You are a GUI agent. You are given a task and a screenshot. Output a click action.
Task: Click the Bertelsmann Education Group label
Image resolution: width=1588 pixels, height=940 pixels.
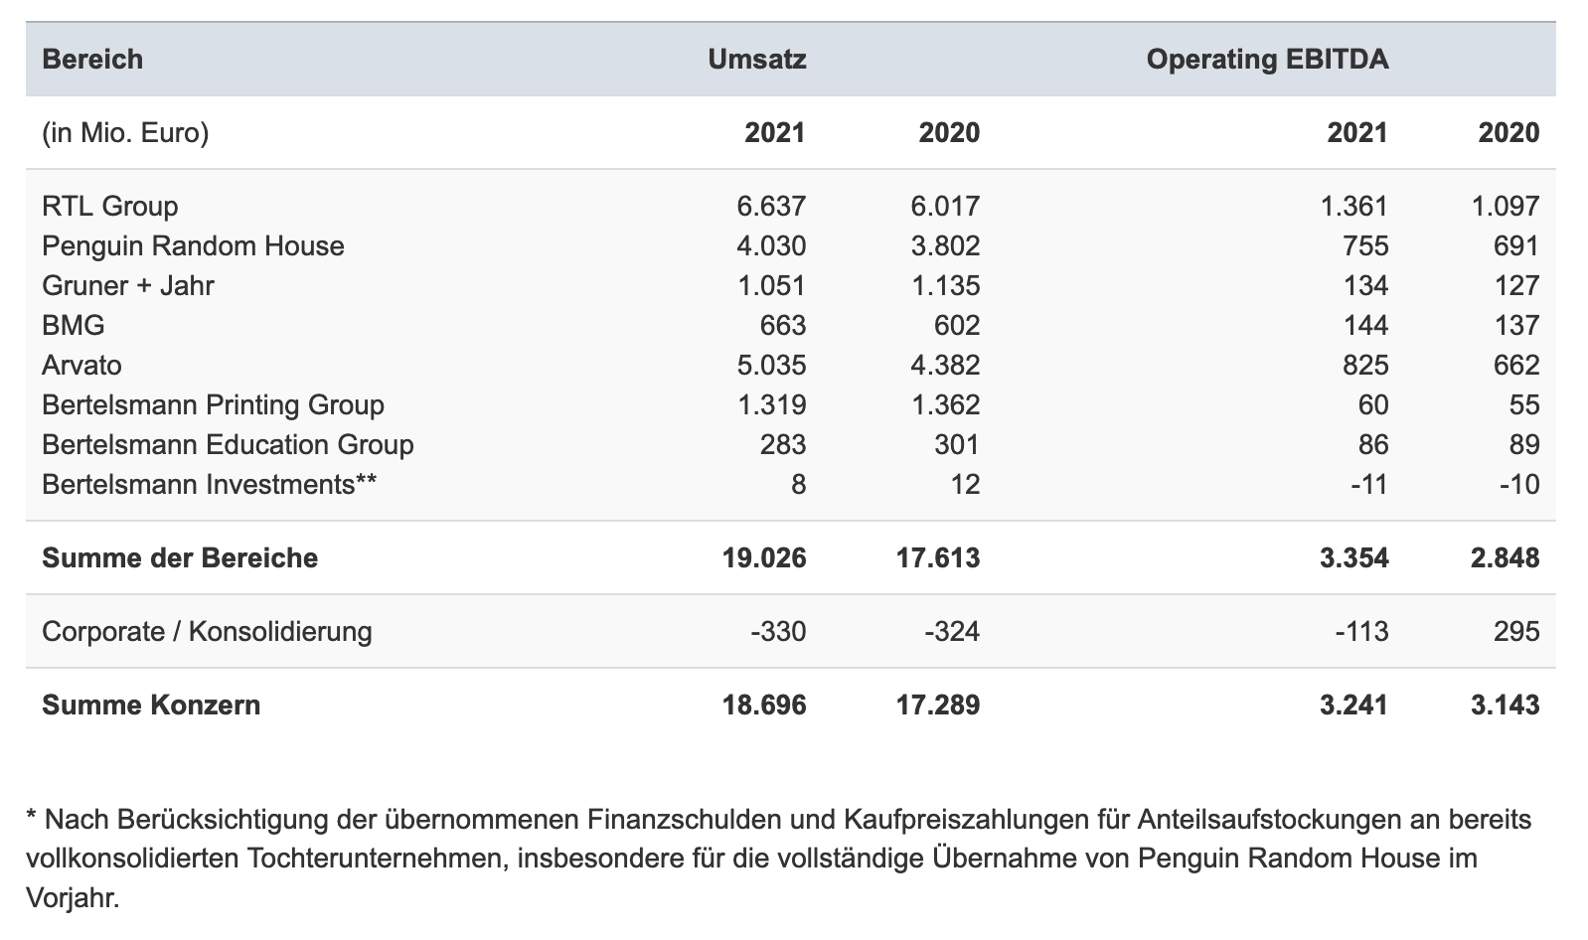tap(228, 445)
